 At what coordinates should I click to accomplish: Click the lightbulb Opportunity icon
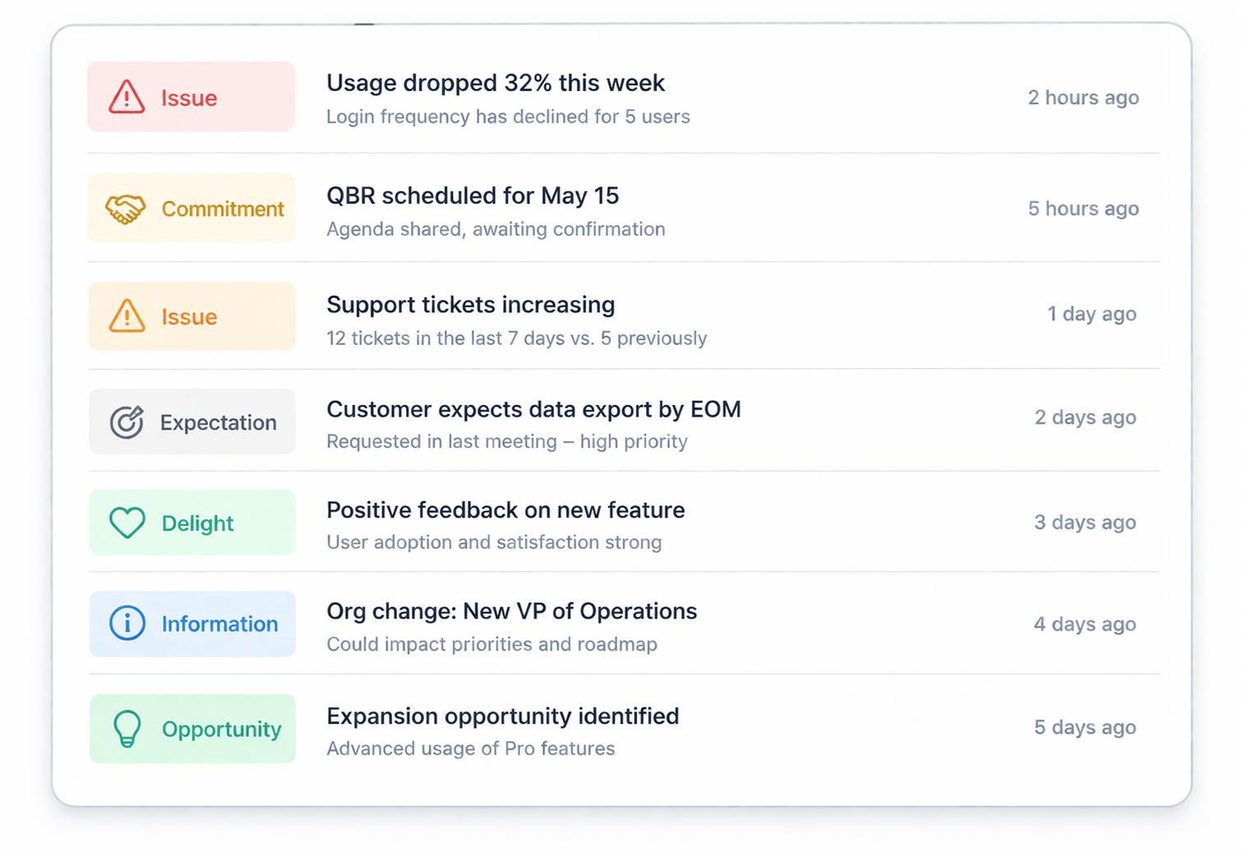pos(127,729)
